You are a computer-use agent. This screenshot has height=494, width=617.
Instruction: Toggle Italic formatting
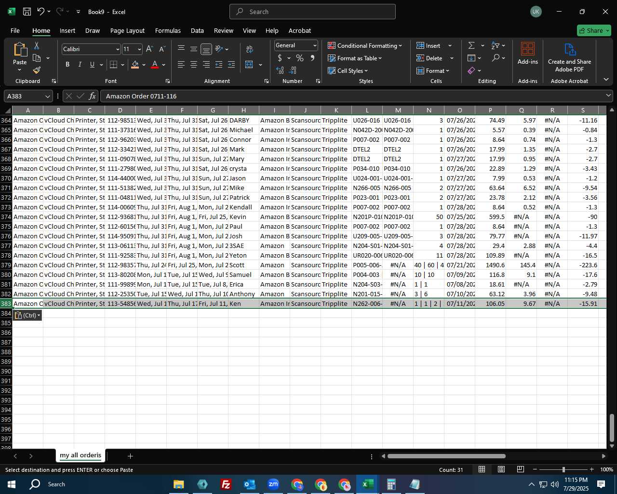tap(80, 65)
